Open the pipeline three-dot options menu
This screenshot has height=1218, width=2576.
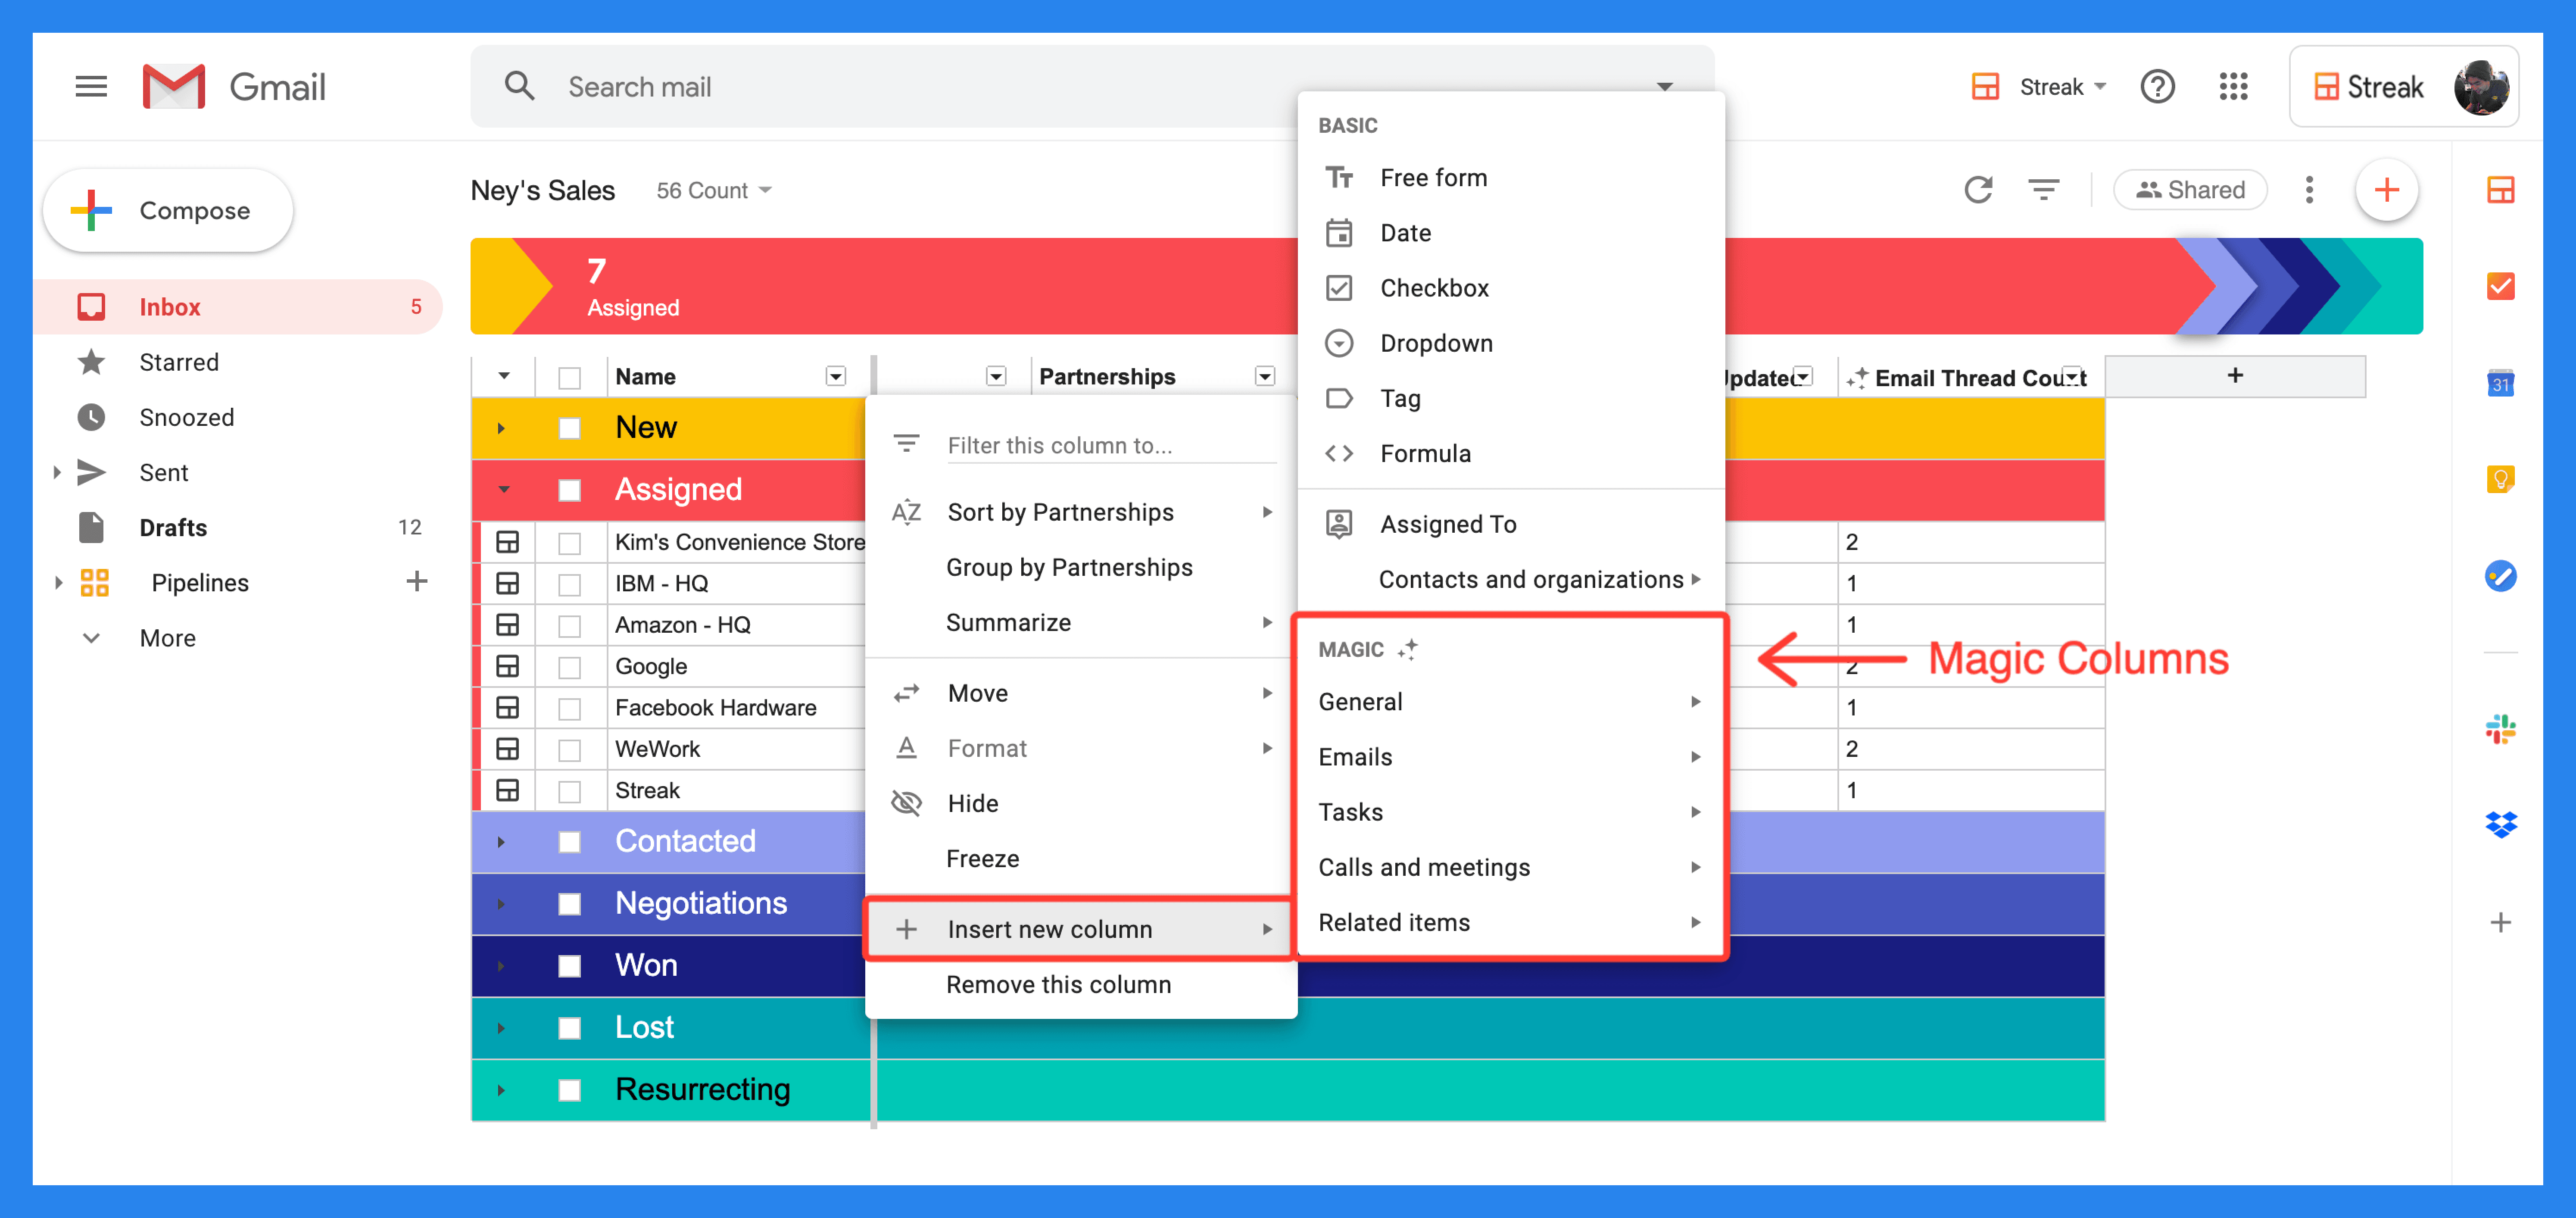2309,190
